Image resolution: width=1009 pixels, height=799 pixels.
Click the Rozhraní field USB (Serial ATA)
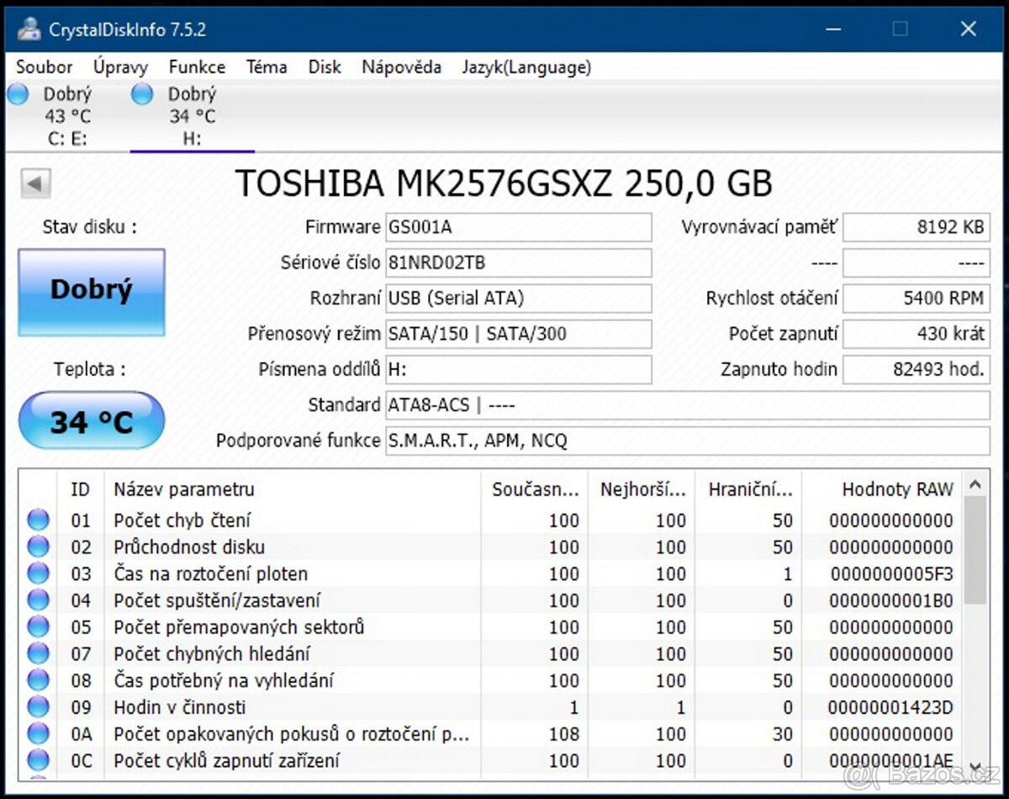click(518, 298)
